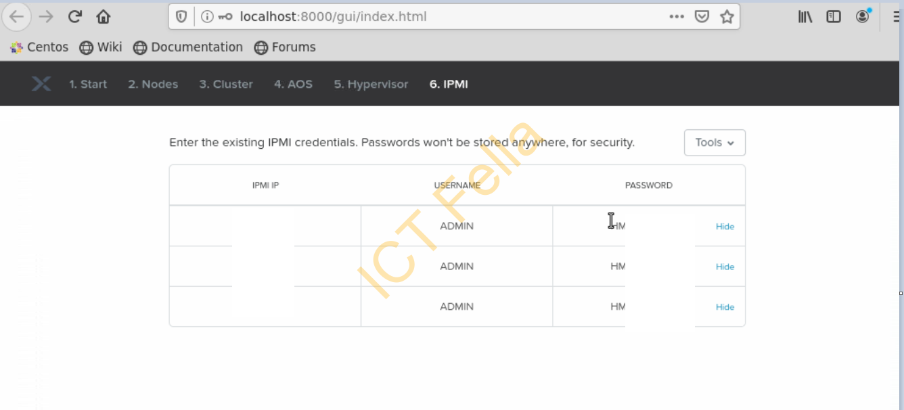Open the Firefox hamburger menu
904x410 pixels.
(x=896, y=17)
